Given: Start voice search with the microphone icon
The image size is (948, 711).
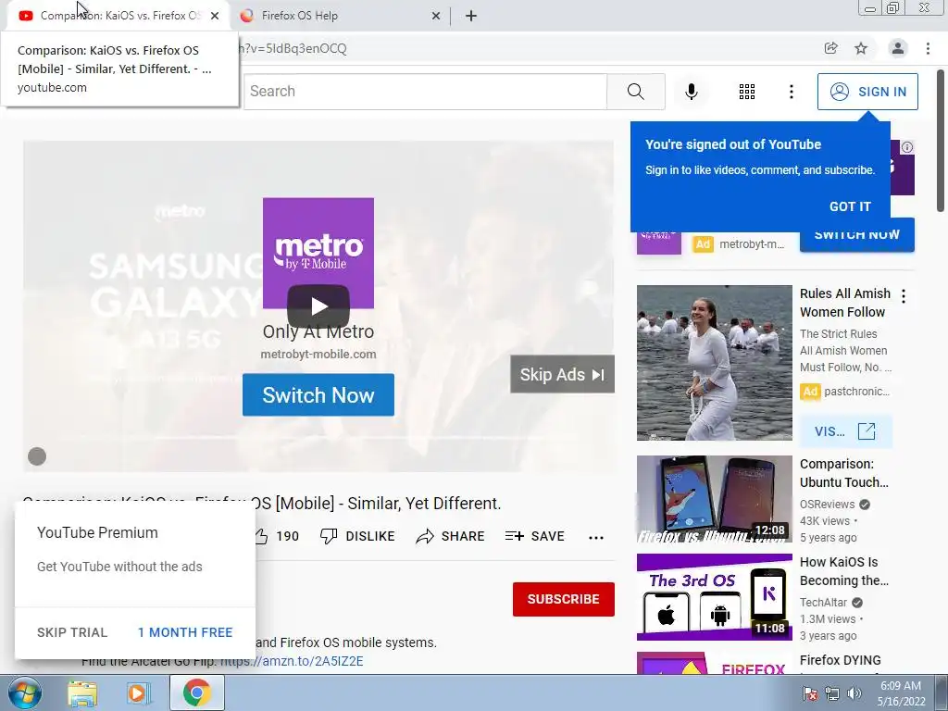Looking at the screenshot, I should point(691,92).
